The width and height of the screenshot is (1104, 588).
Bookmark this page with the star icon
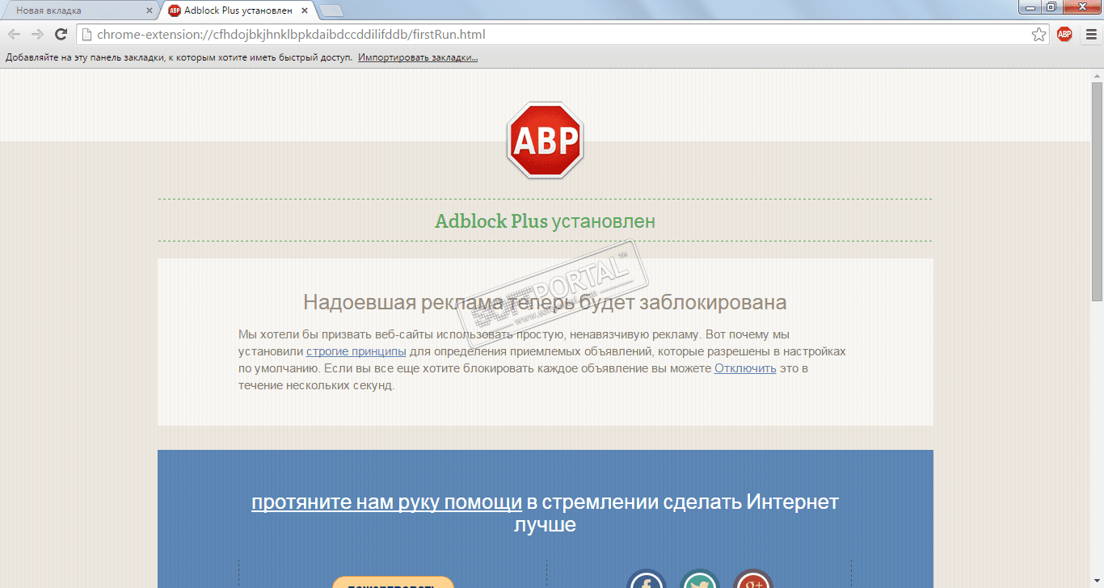pyautogui.click(x=1039, y=35)
